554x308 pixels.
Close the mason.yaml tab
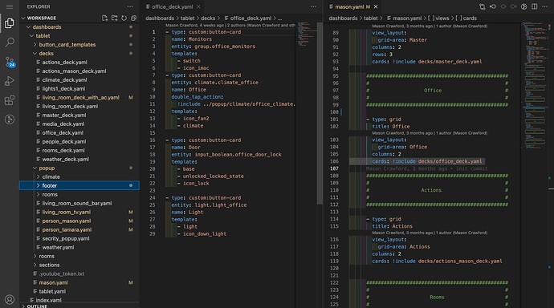pyautogui.click(x=376, y=6)
